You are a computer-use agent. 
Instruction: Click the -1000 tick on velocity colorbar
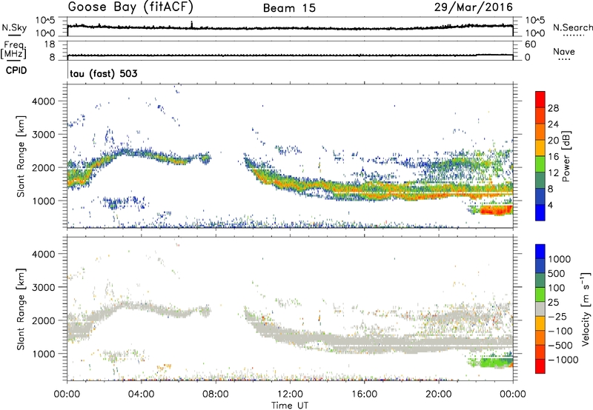click(x=563, y=360)
